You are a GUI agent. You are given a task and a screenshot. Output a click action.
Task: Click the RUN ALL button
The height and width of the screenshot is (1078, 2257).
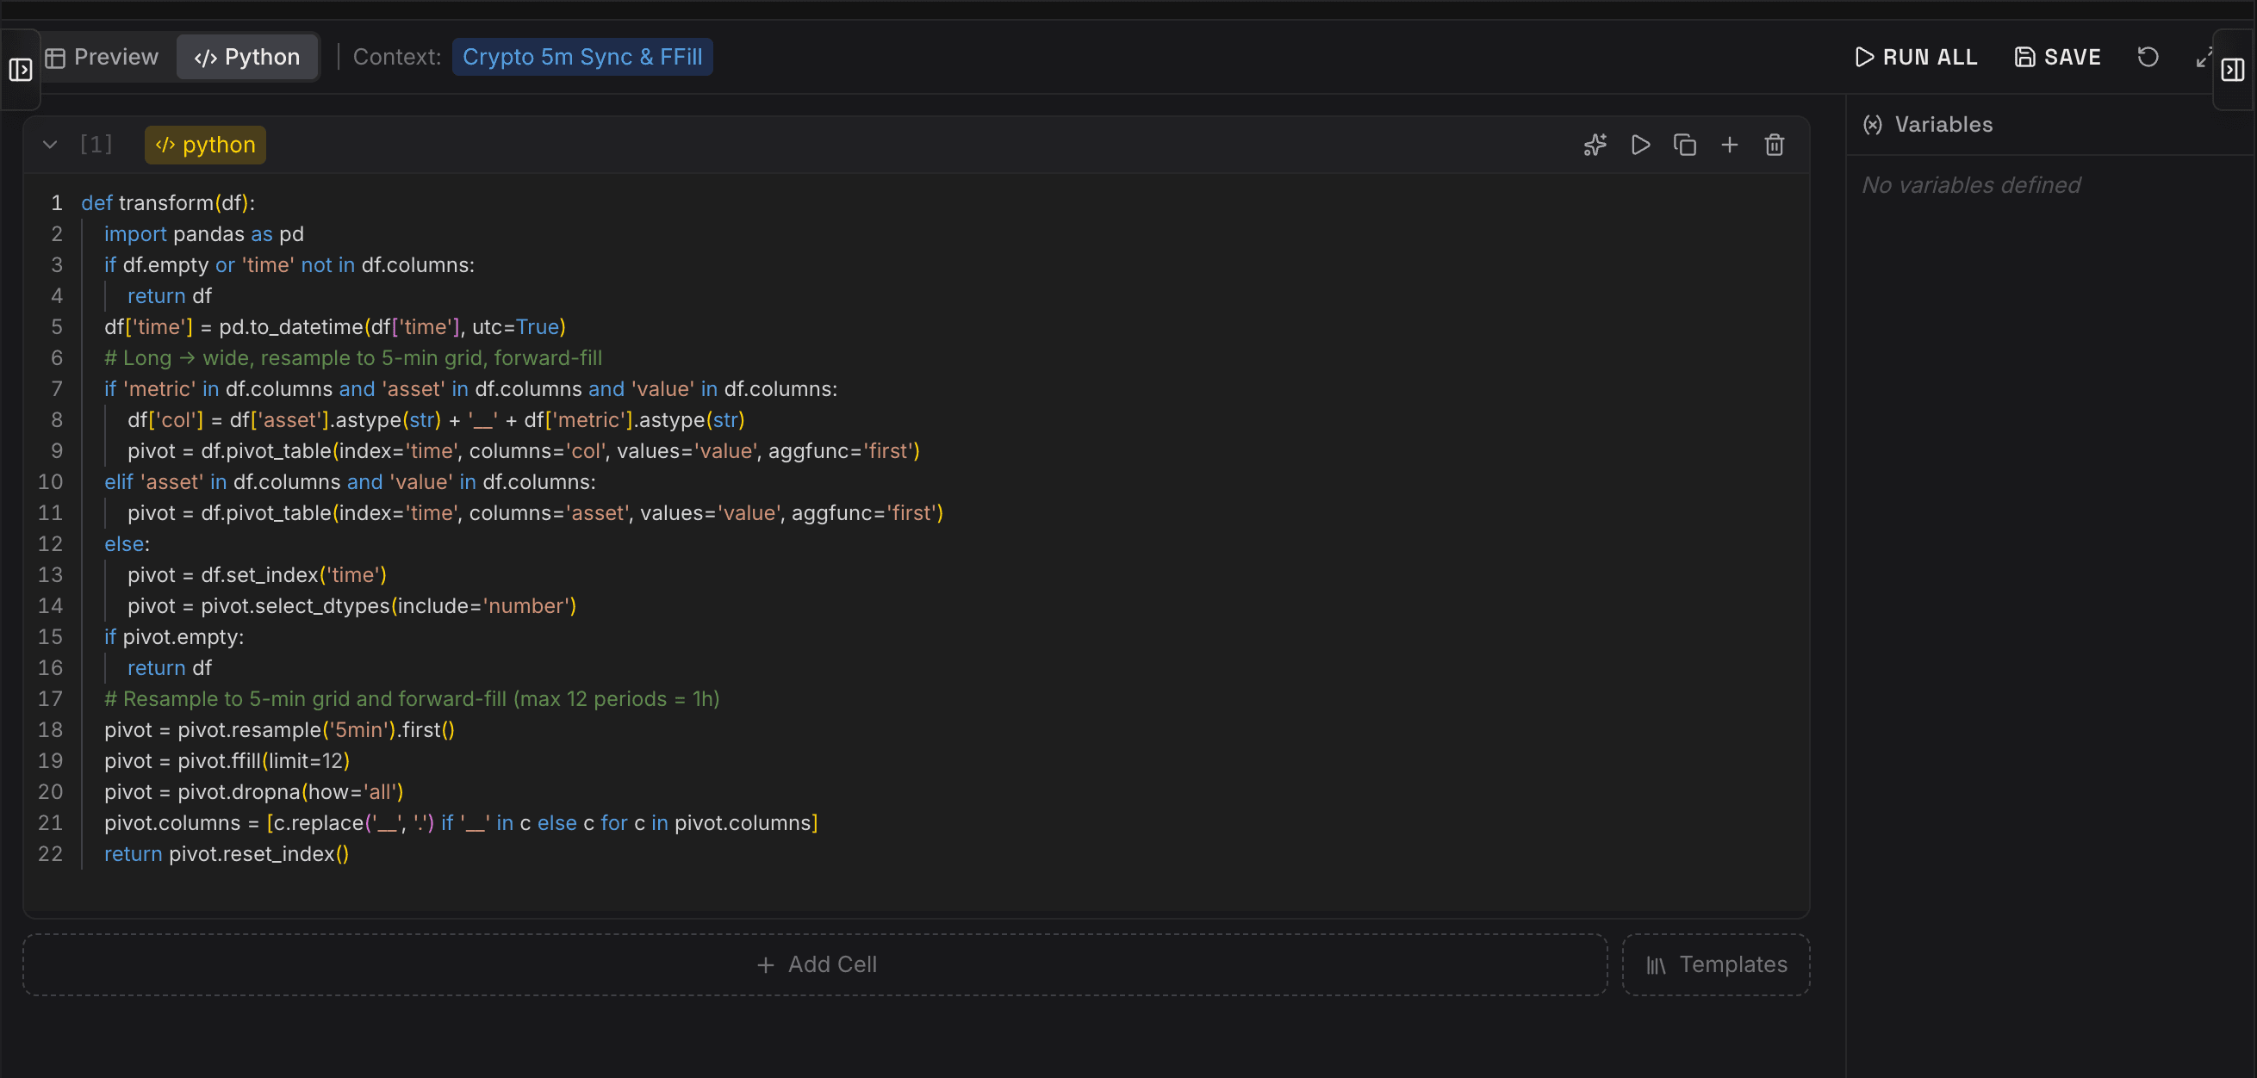tap(1916, 57)
